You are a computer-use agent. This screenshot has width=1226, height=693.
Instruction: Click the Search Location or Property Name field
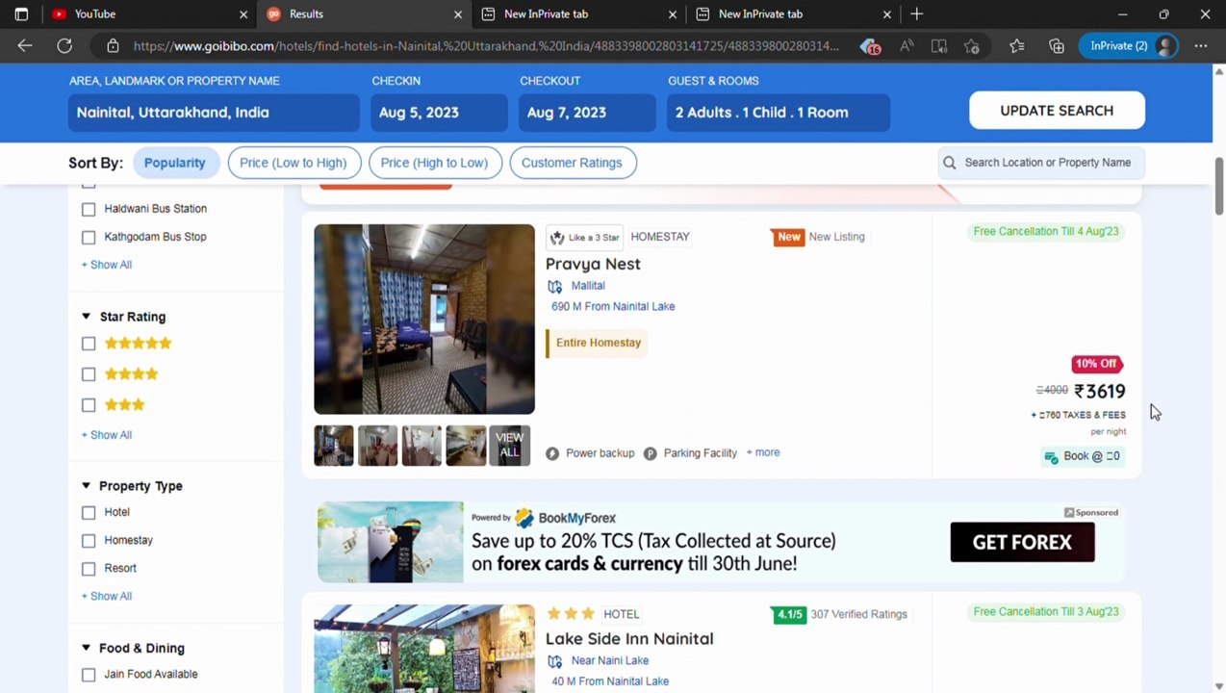tap(1041, 163)
